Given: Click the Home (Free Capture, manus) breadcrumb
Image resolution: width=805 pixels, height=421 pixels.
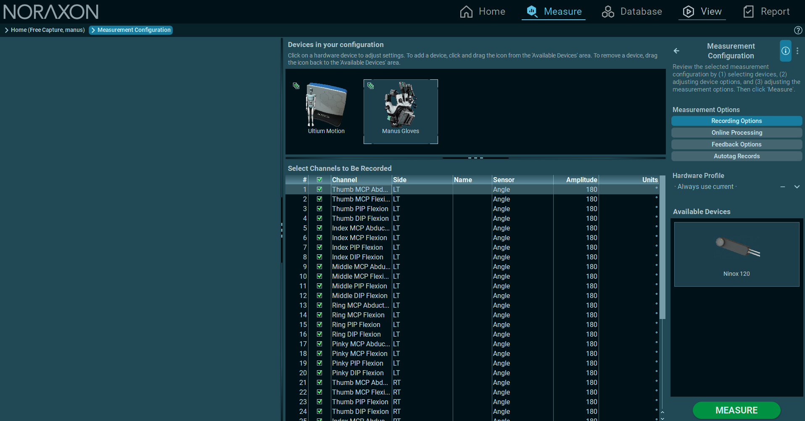Looking at the screenshot, I should (x=45, y=30).
